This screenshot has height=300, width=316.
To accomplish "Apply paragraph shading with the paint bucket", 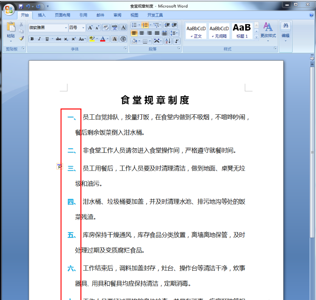I will click(x=134, y=41).
